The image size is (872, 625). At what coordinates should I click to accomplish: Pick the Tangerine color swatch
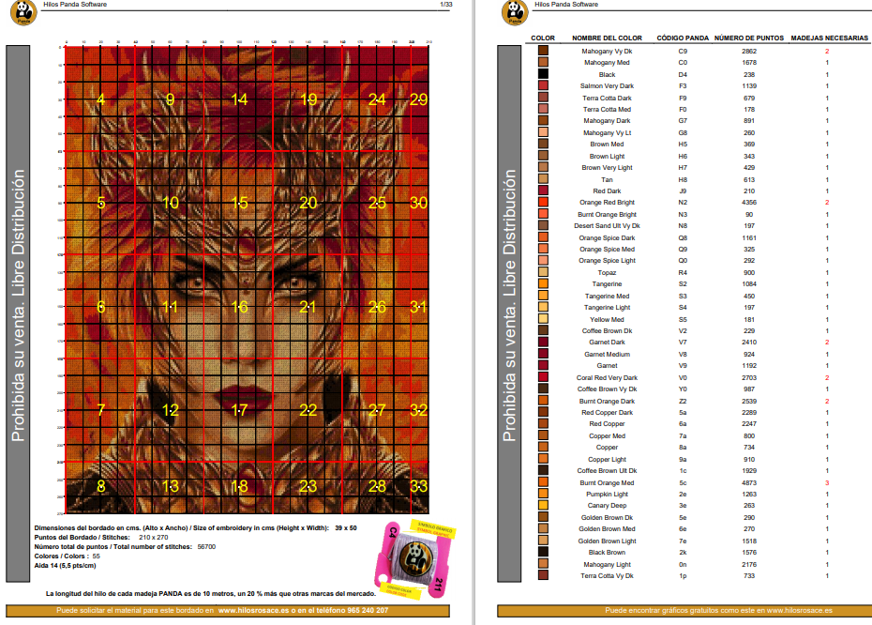(543, 283)
